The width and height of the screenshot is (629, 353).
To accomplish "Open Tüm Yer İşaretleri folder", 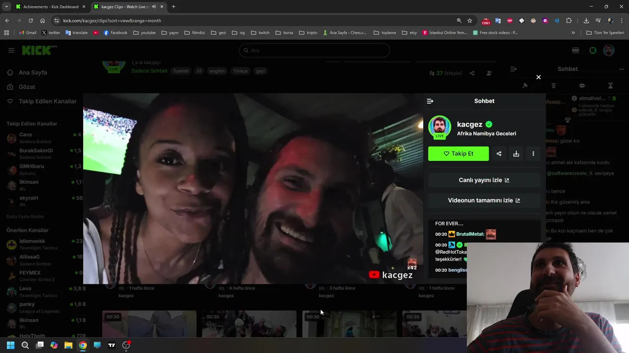I will tap(605, 32).
